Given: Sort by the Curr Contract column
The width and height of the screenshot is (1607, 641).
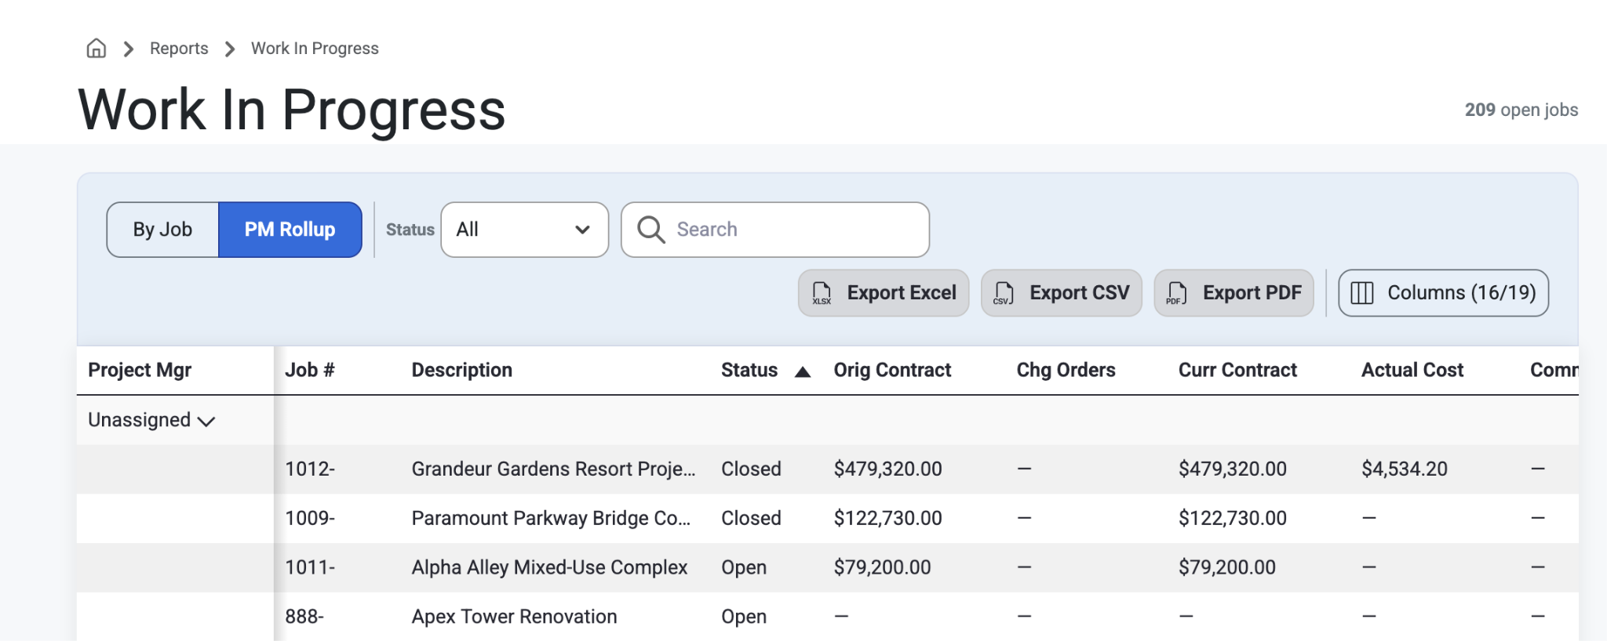Looking at the screenshot, I should click(x=1237, y=370).
